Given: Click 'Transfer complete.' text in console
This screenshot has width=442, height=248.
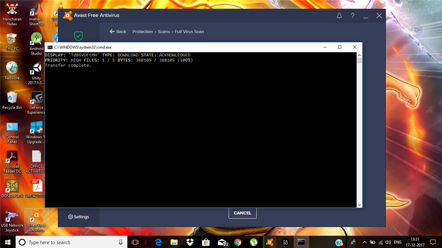Looking at the screenshot, I should pos(68,65).
